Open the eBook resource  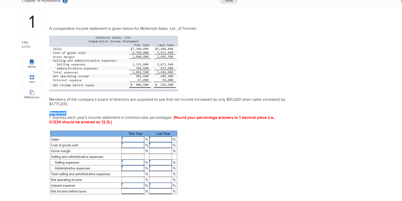pos(32,64)
